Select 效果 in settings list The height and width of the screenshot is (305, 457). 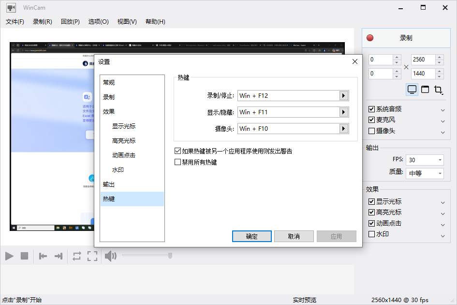pos(132,112)
